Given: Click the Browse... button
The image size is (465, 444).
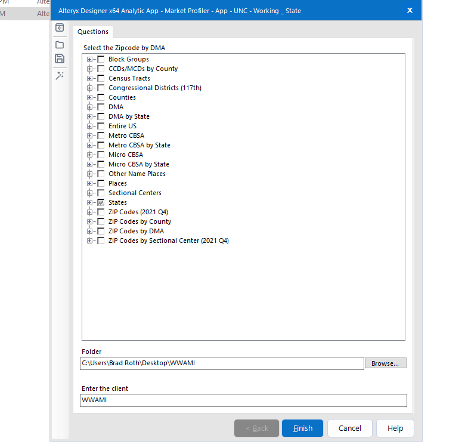Looking at the screenshot, I should pyautogui.click(x=385, y=363).
